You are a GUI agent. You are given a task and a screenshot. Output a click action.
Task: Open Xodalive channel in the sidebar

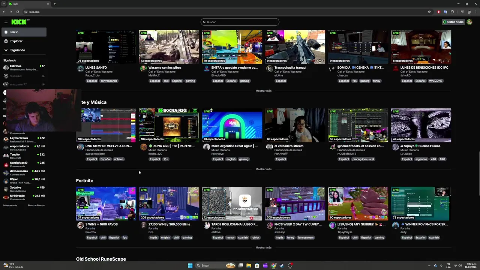click(24, 189)
